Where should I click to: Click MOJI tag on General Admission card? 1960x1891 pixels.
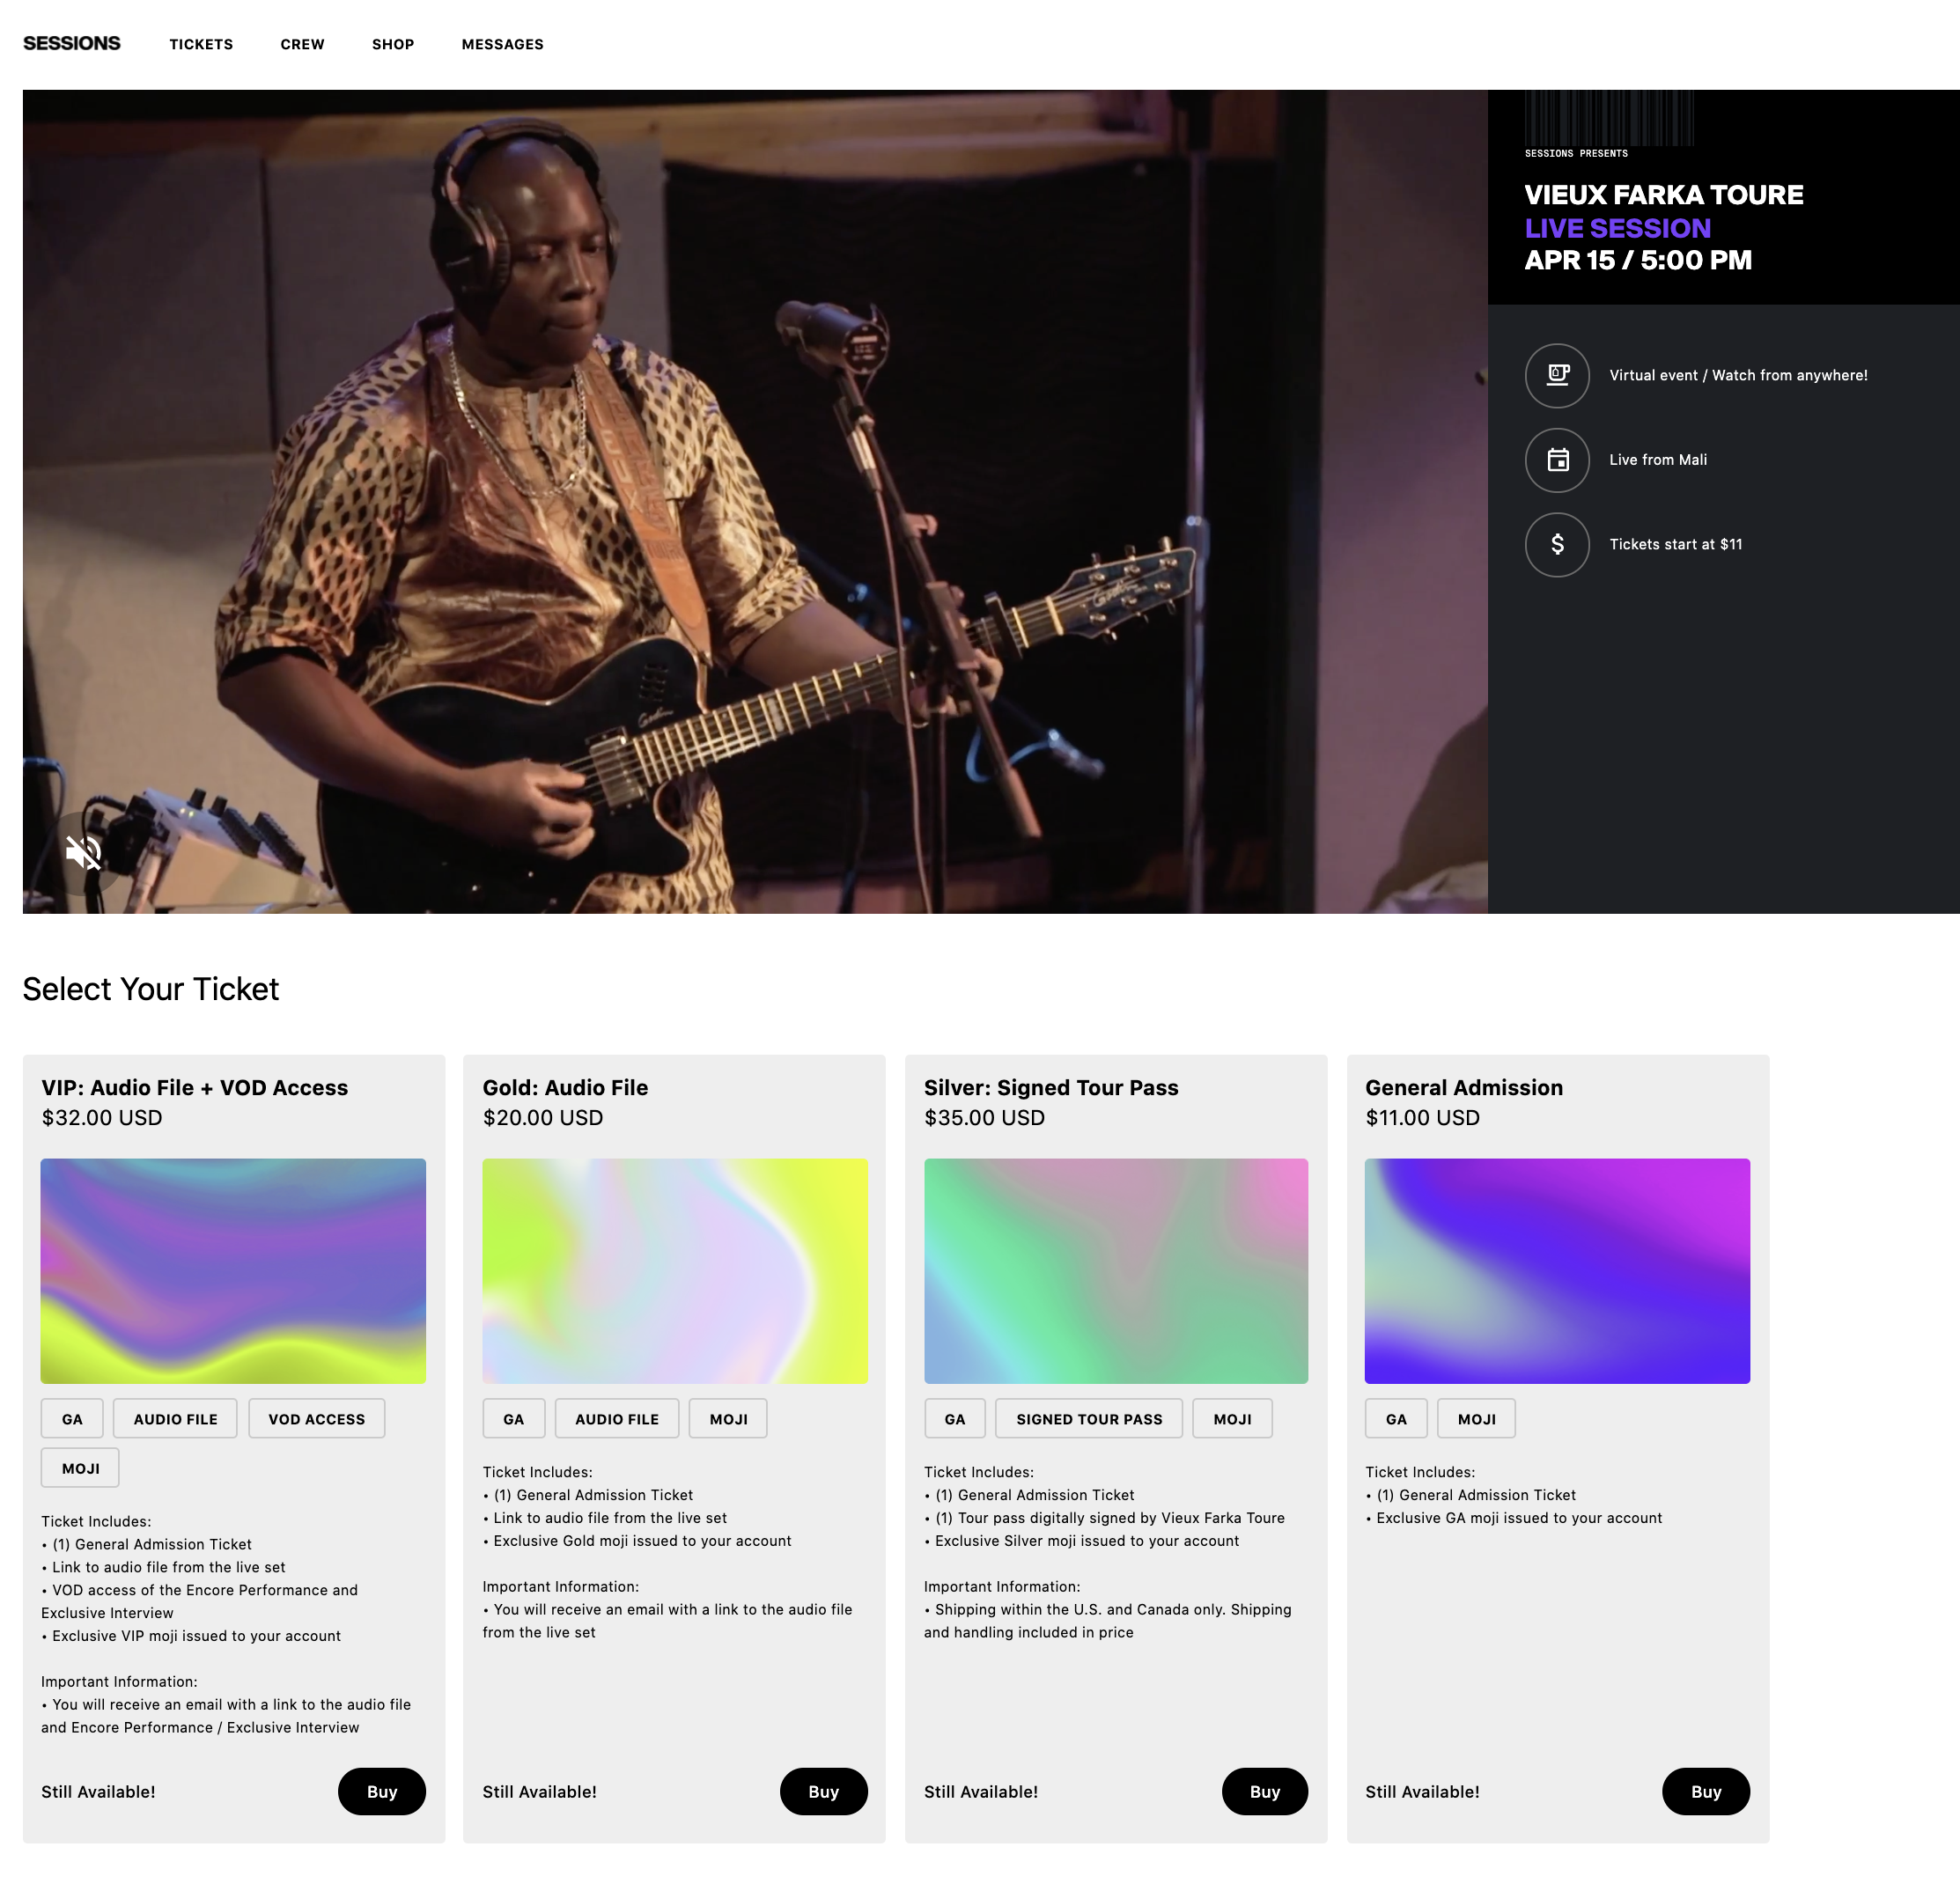coord(1476,1418)
